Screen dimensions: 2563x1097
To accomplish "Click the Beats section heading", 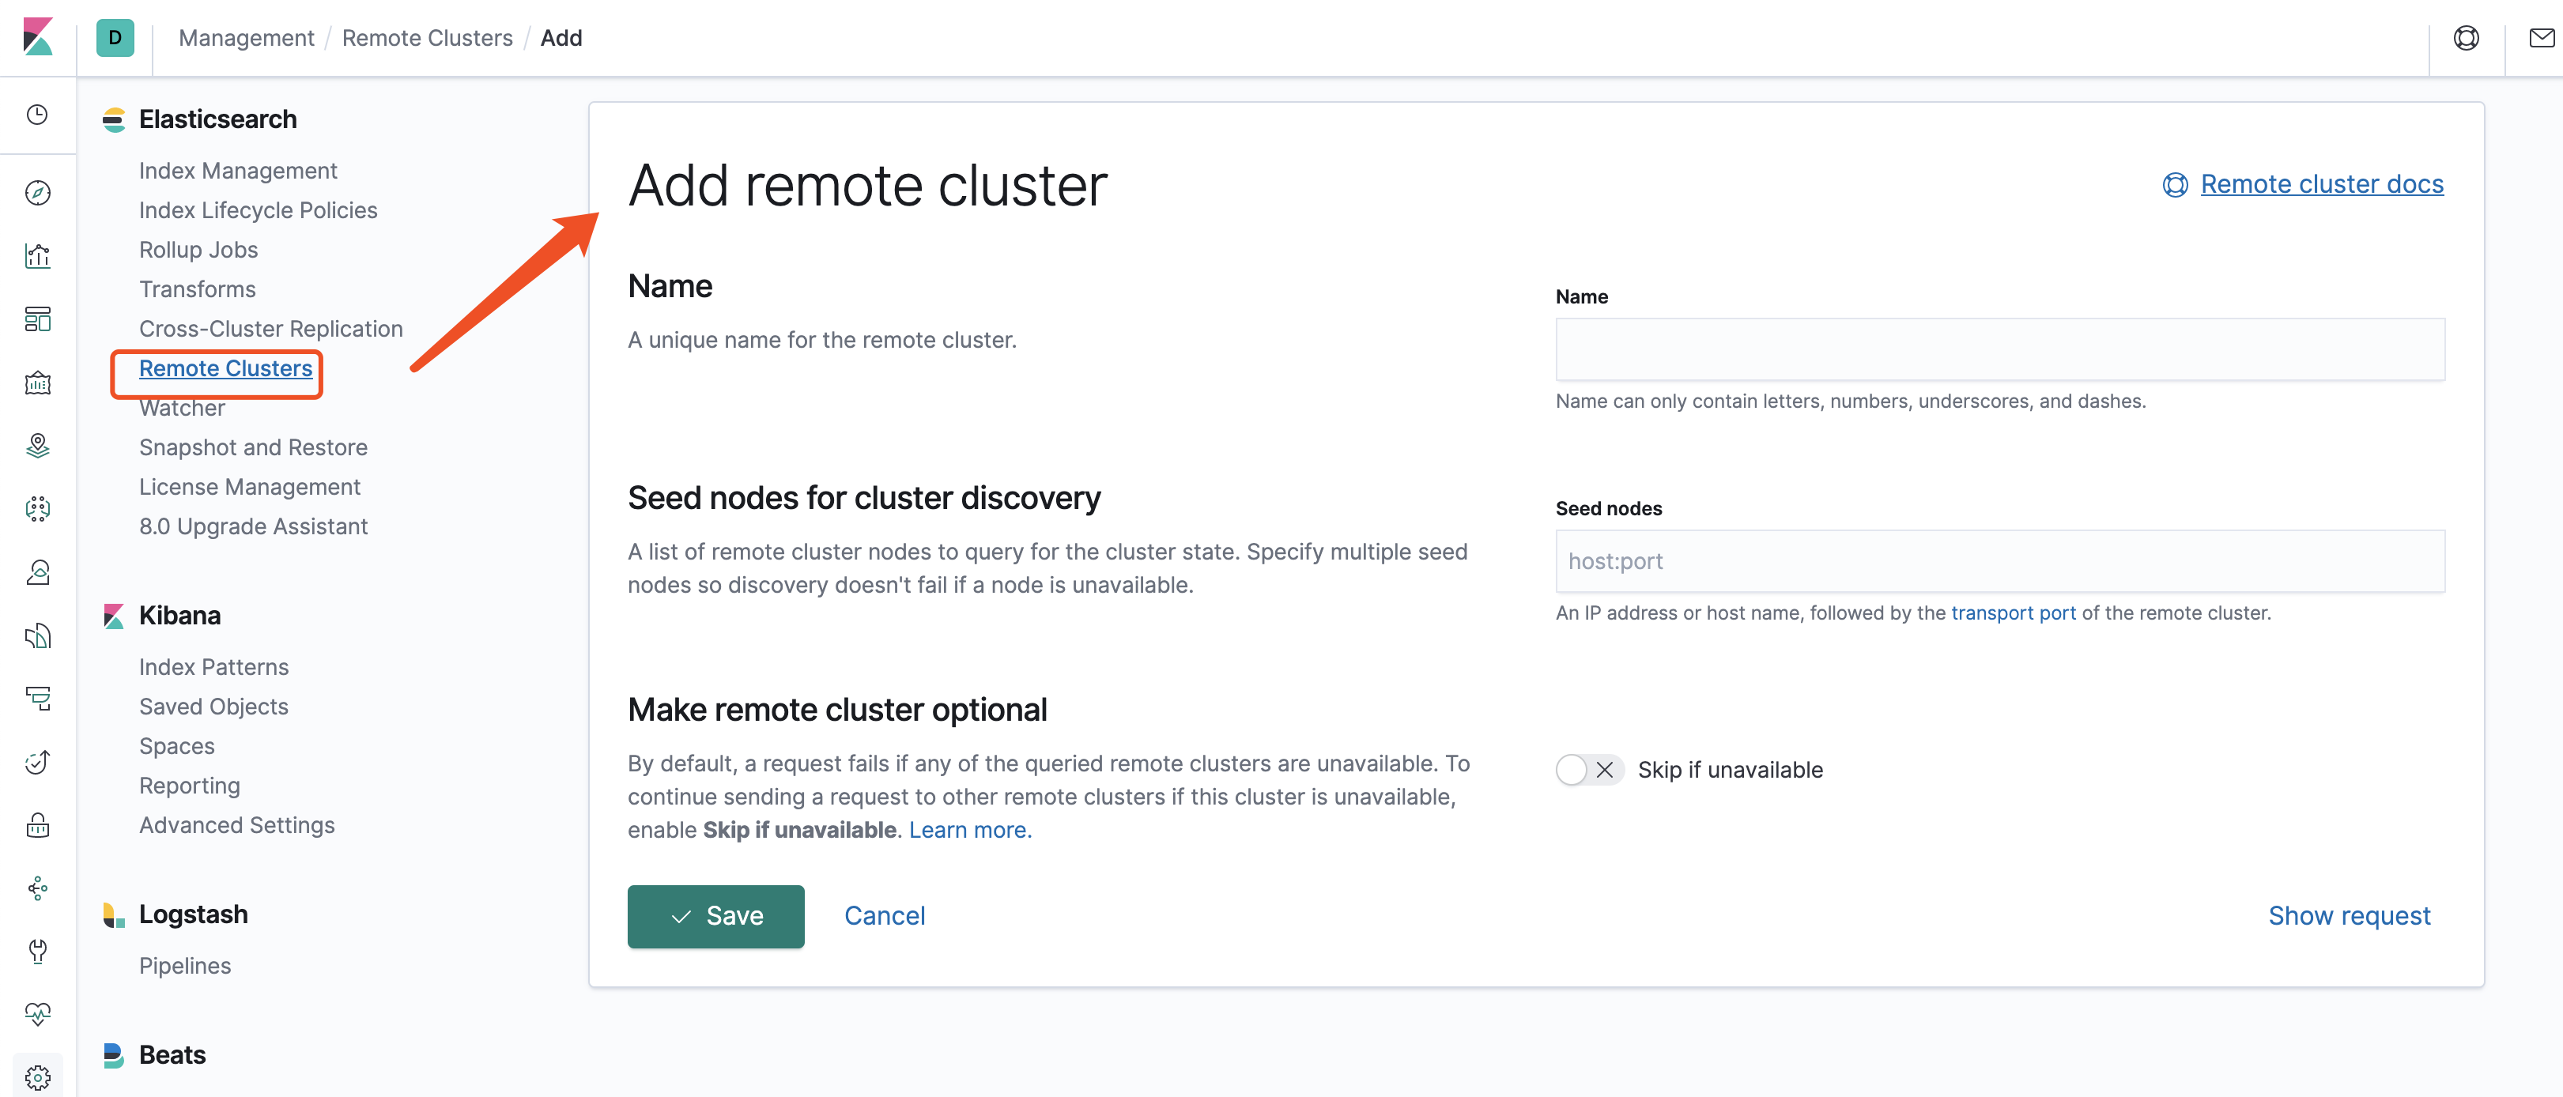I will coord(172,1055).
